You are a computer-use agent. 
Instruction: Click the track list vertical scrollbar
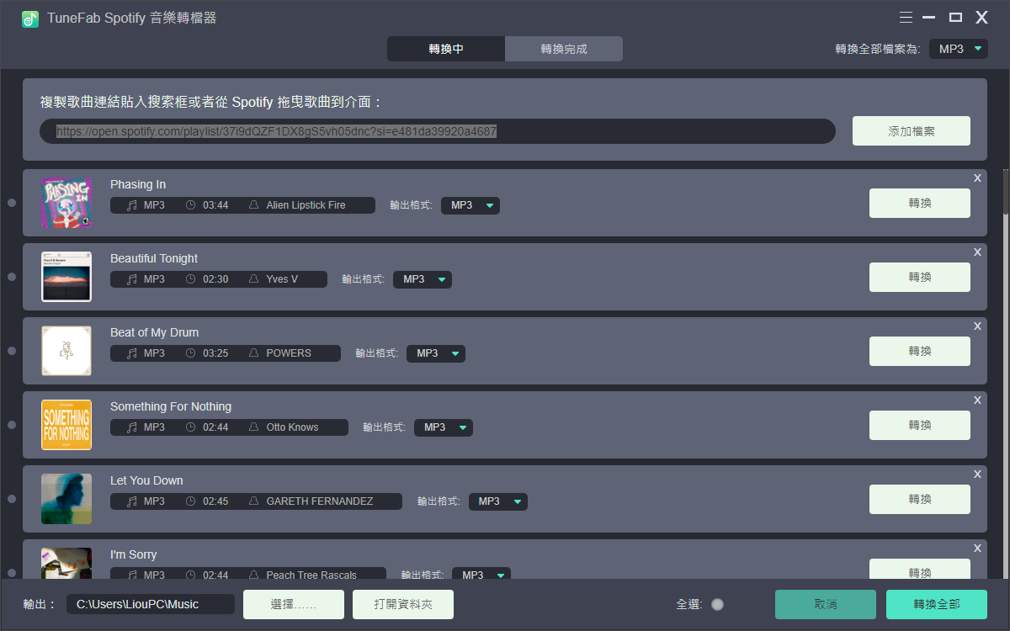[x=1005, y=194]
